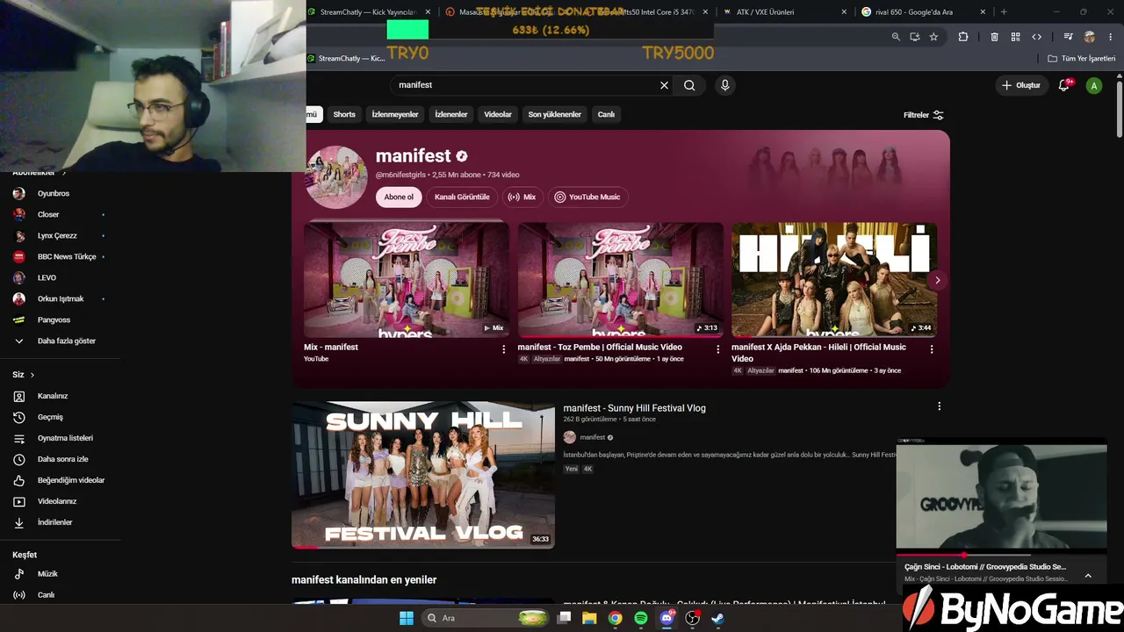Open Daha sonra izle list
The image size is (1124, 632).
61,459
